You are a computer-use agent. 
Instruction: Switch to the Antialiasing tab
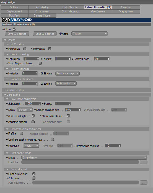click(42, 7)
